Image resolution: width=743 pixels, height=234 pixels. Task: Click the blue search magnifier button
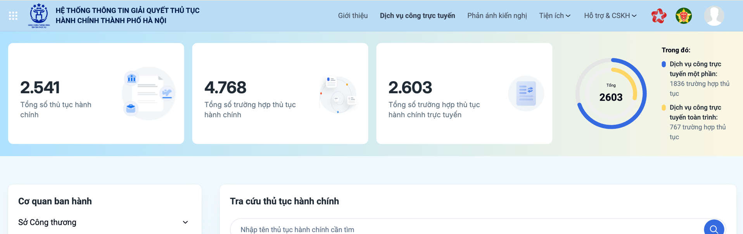click(x=714, y=228)
